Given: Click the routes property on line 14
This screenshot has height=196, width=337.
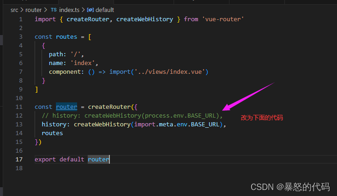Looking at the screenshot, I should [x=52, y=133].
